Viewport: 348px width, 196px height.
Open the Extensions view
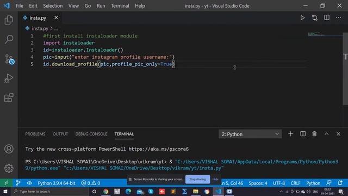9,97
